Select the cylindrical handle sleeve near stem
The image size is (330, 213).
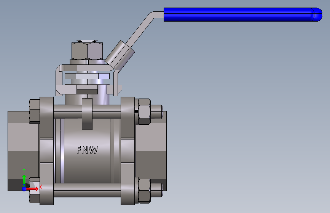(120, 55)
